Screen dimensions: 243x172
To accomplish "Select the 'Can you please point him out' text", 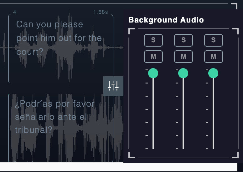I will (59, 38).
